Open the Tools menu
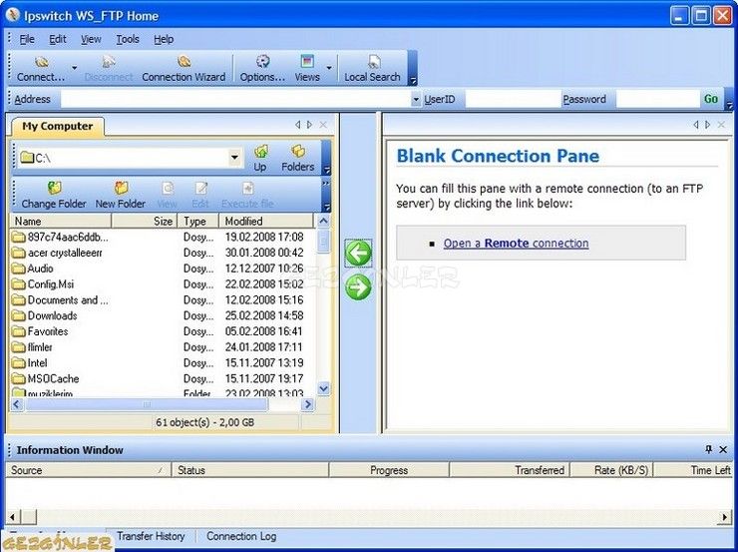Image resolution: width=738 pixels, height=552 pixels. (128, 39)
